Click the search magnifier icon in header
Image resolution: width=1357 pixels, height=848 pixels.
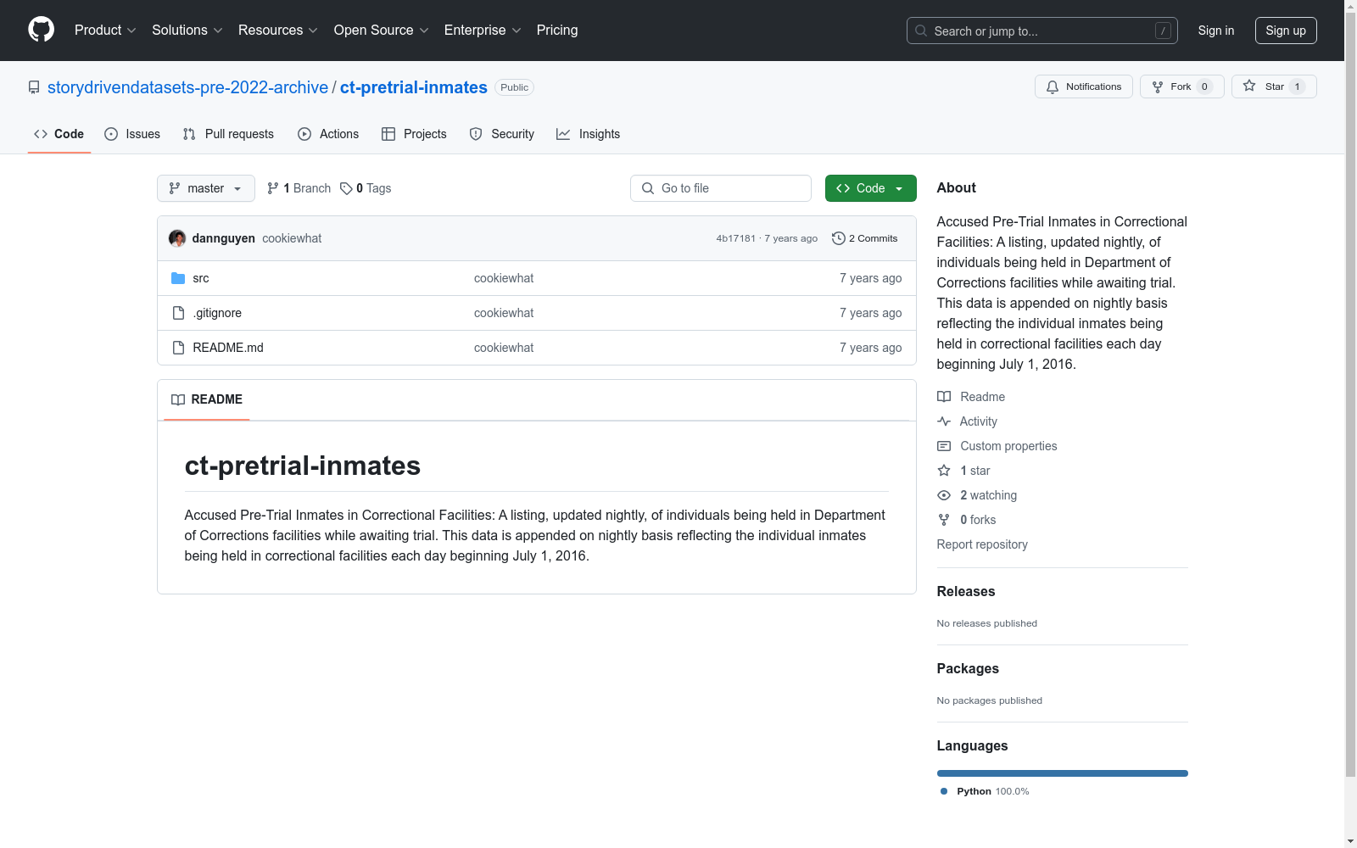(921, 31)
